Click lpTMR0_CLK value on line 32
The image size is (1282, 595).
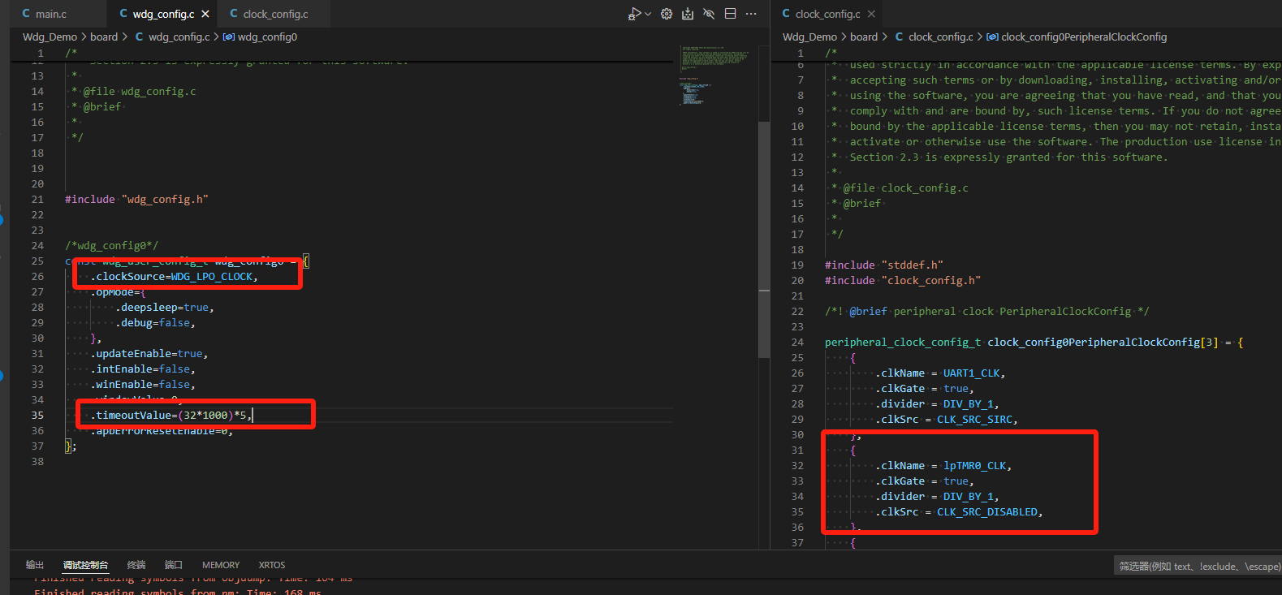[x=974, y=465]
